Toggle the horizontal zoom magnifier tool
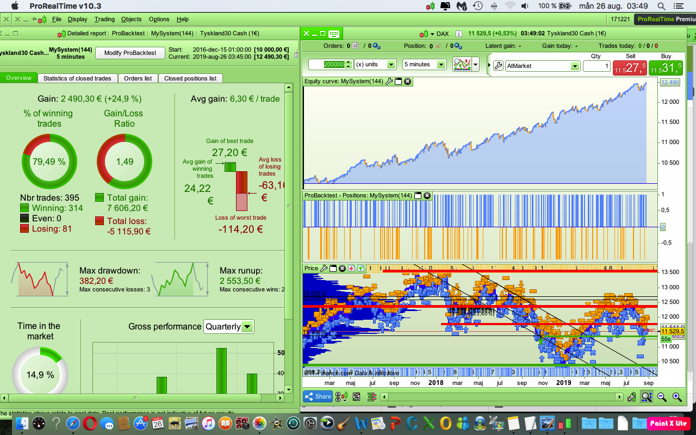Viewport: 696px width, 435px height. pyautogui.click(x=647, y=396)
